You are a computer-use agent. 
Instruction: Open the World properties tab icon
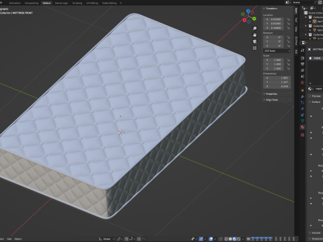pos(303,83)
